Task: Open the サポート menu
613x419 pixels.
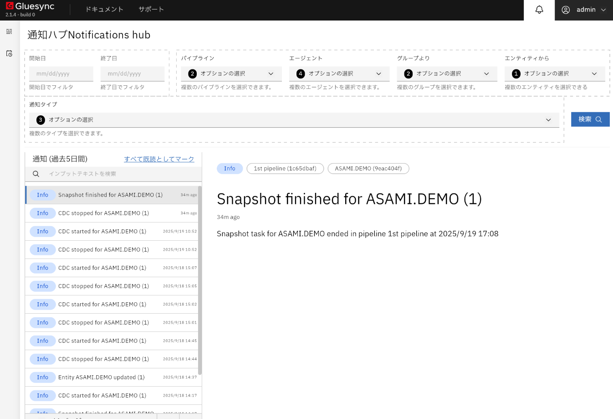Action: (x=151, y=10)
